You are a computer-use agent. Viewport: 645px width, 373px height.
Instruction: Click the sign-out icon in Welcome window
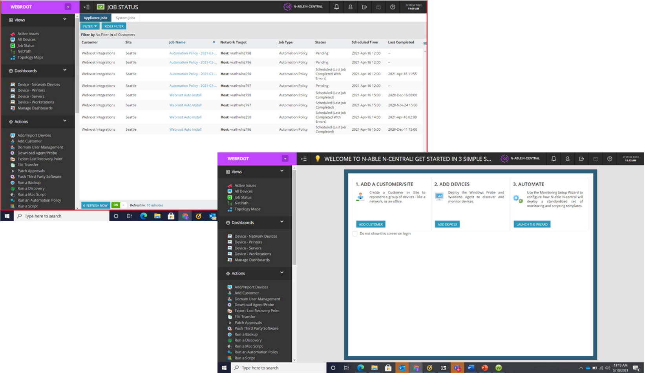click(x=581, y=159)
